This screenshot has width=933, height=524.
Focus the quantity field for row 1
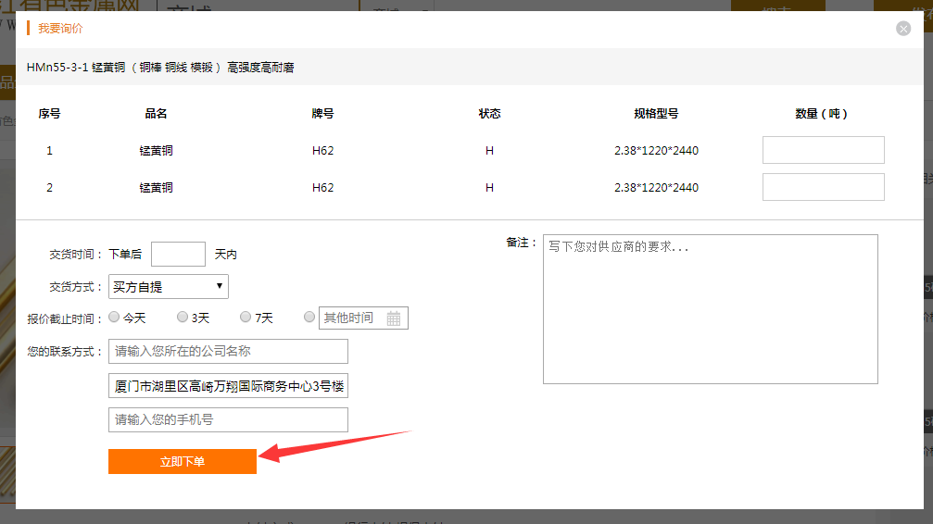pyautogui.click(x=824, y=150)
